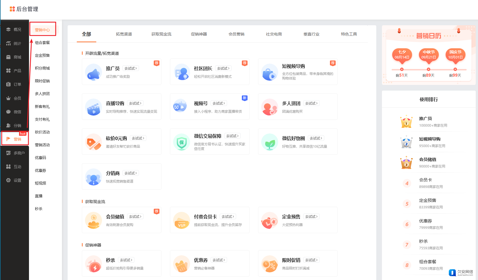Click 会员卡 in the usage ranking
This screenshot has height=280, width=478.
[425, 180]
